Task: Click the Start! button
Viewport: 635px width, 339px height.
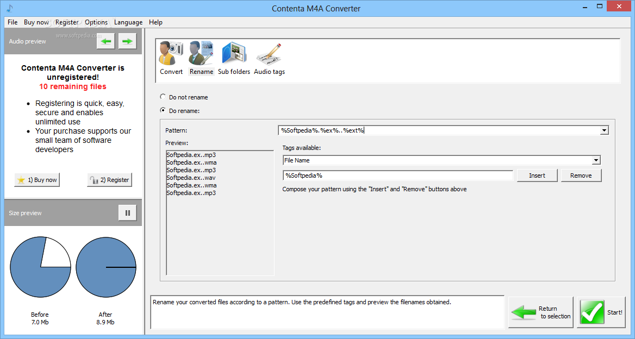Action: click(x=601, y=312)
